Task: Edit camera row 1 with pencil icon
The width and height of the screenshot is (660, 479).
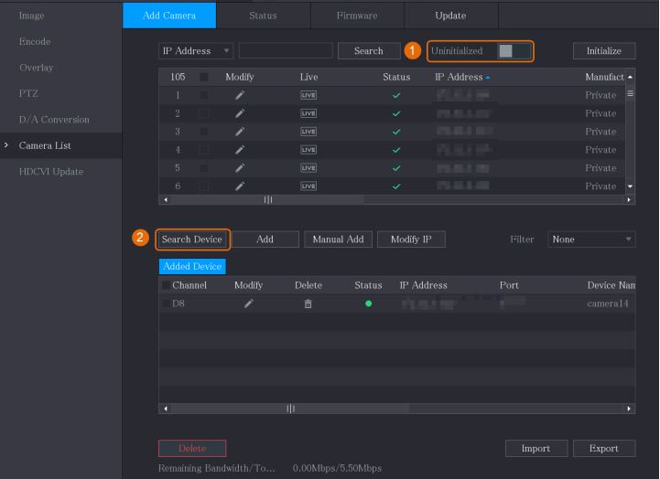Action: tap(240, 95)
